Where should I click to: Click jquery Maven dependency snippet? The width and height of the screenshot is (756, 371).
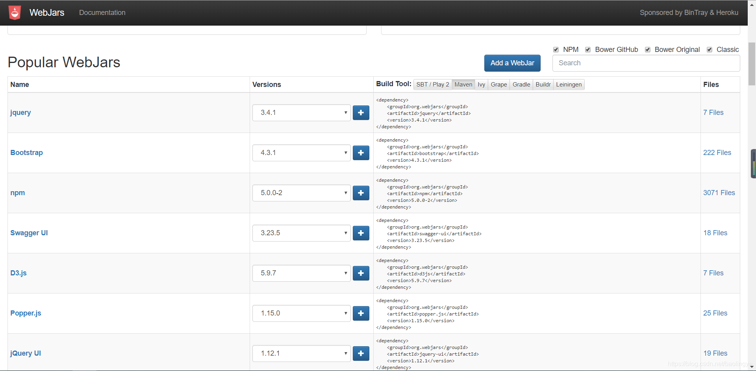coord(423,113)
